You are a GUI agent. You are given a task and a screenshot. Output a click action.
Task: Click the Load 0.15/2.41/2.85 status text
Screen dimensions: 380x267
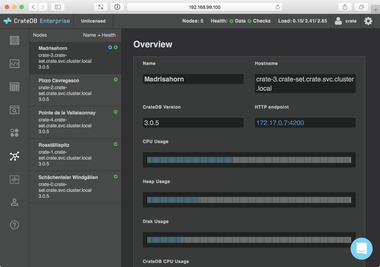(x=303, y=21)
